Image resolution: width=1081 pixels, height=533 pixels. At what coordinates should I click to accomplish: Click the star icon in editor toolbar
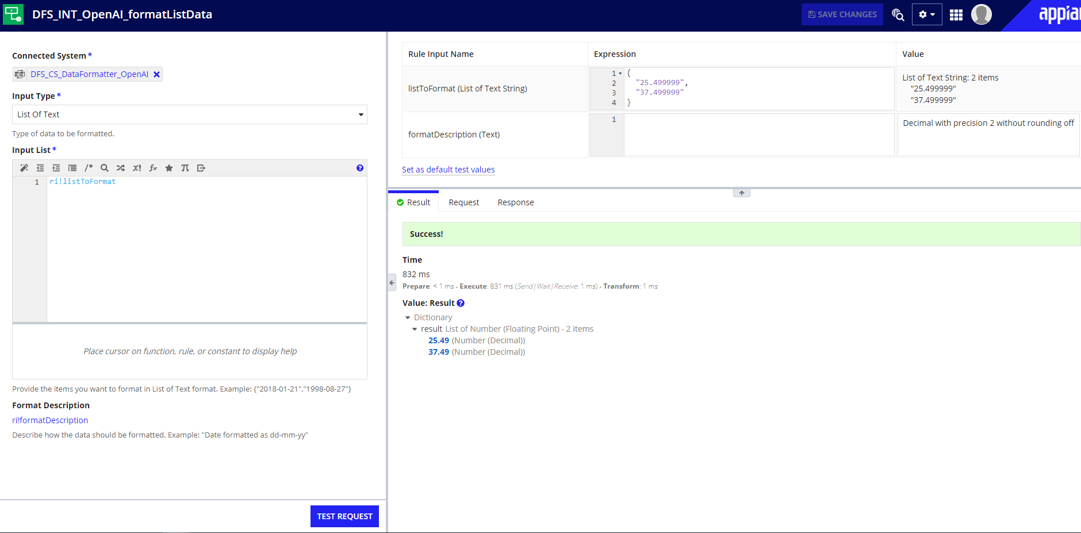click(169, 168)
